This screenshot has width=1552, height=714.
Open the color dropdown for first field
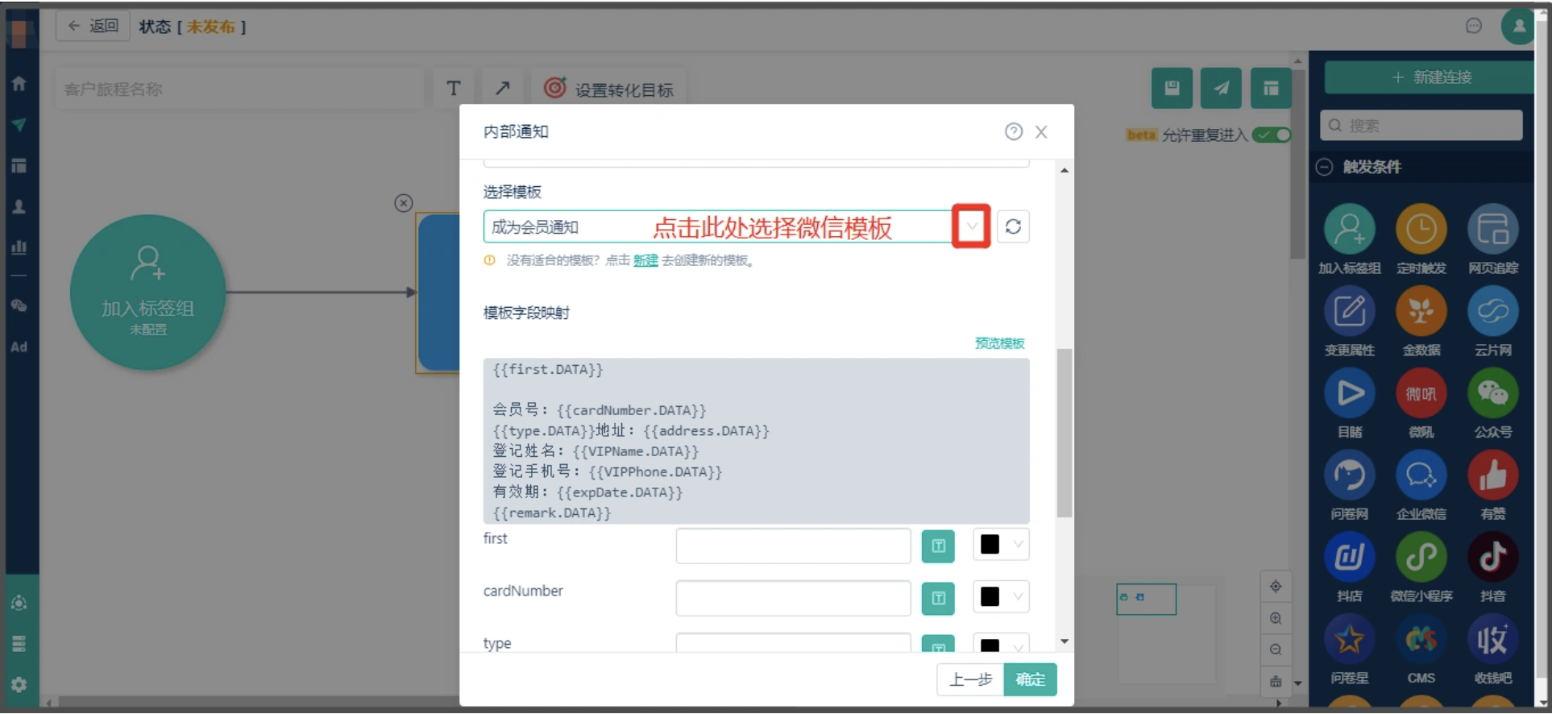coord(1019,545)
